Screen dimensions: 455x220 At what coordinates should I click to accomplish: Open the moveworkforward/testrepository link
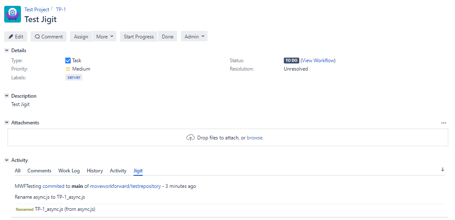click(125, 186)
